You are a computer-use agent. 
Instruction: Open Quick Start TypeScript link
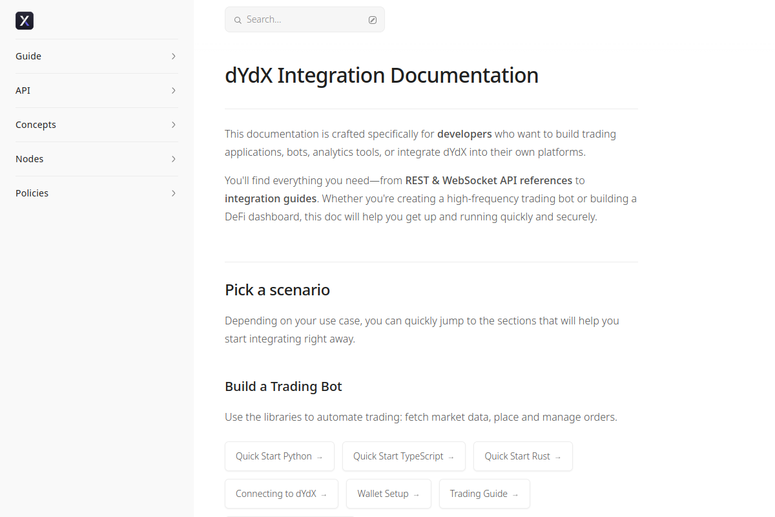404,456
